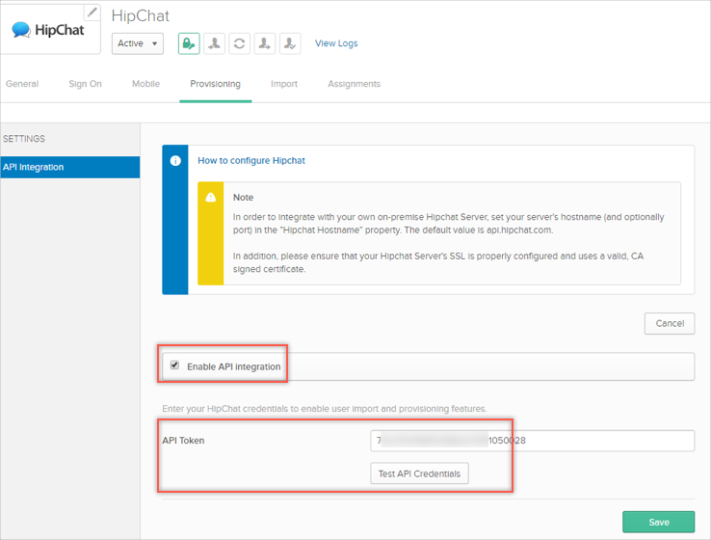Click the green lock sign-on icon
Viewport: 711px width, 540px height.
[x=189, y=43]
